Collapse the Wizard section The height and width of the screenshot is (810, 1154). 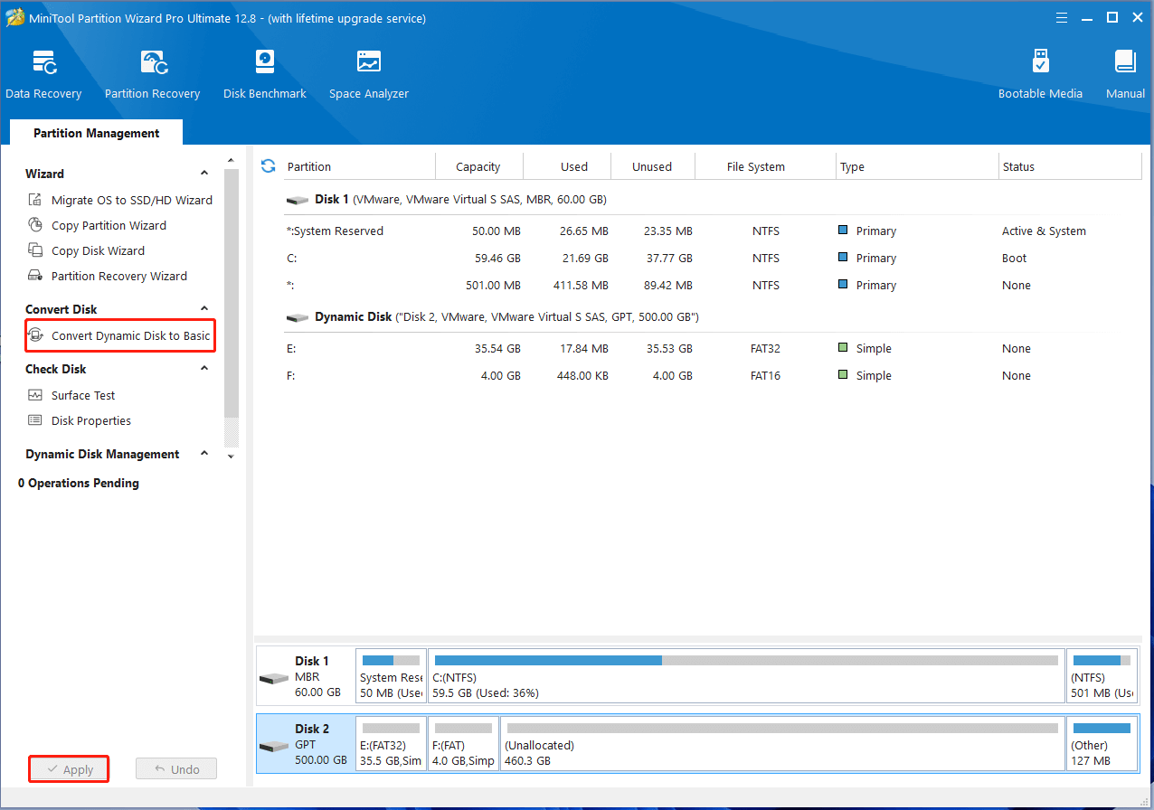pyautogui.click(x=204, y=174)
